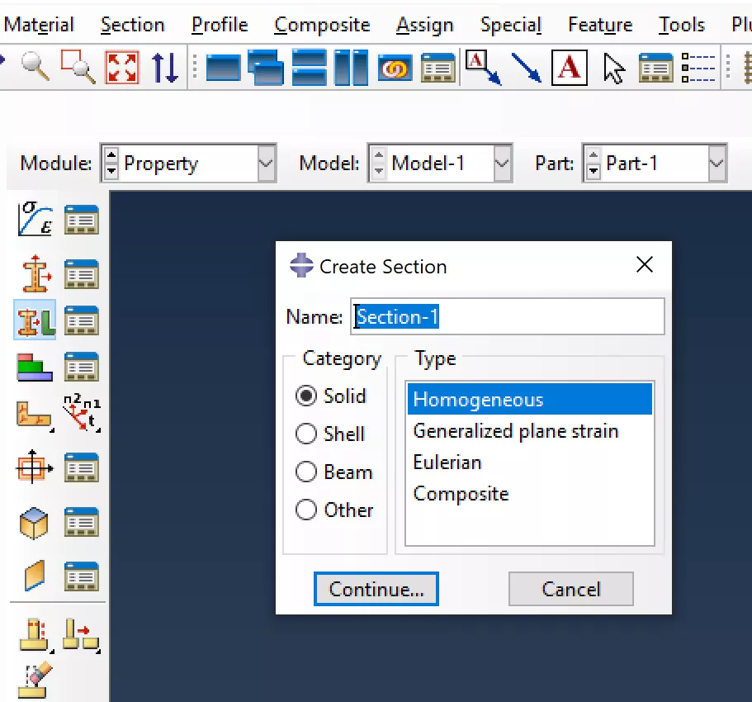Screen dimensions: 752x702
Task: Select the Assign Section icon
Action: pos(35,320)
